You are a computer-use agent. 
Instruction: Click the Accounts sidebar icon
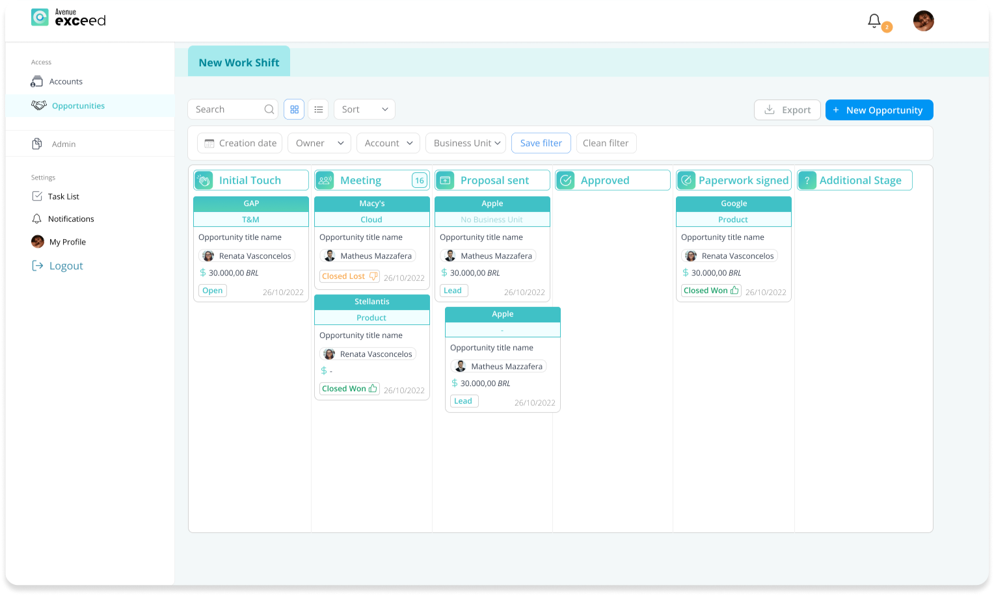coord(37,81)
